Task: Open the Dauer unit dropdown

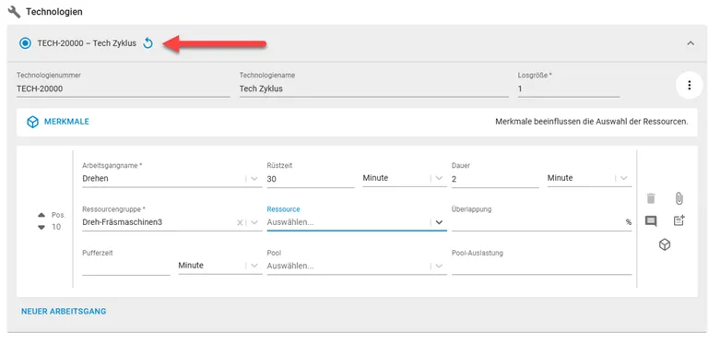Action: pos(589,178)
